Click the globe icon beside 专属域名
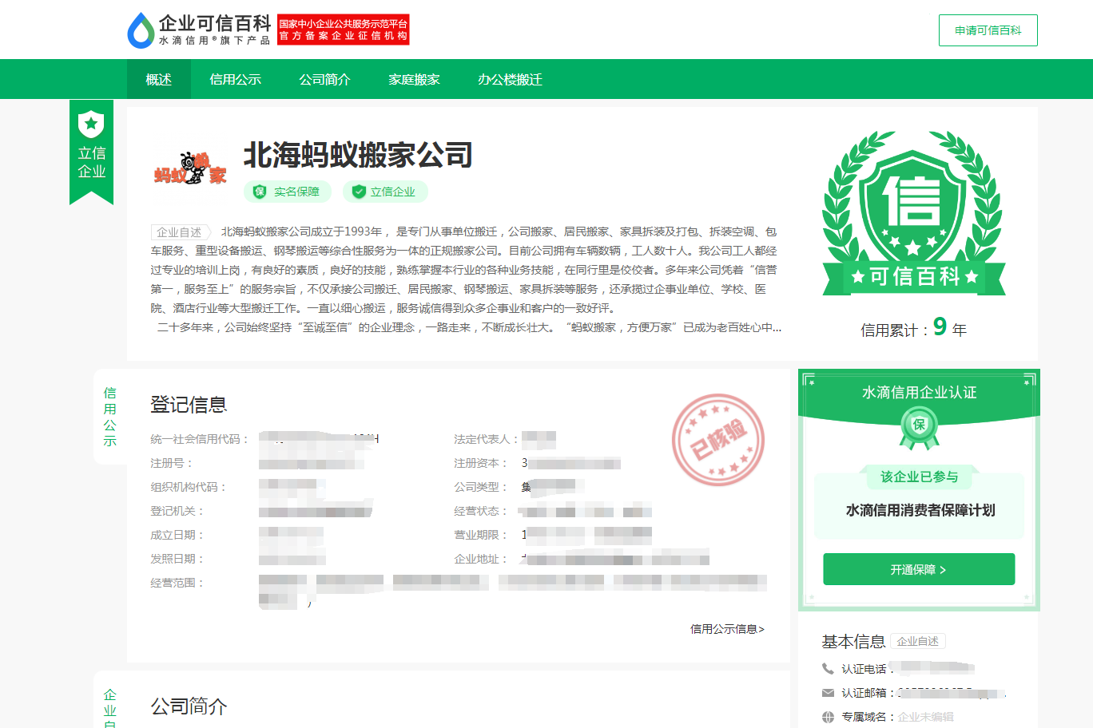Viewport: 1093px width, 728px height. pos(828,716)
